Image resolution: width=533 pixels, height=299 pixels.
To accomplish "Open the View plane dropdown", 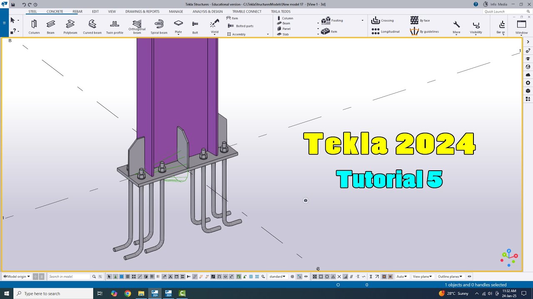I will click(x=422, y=277).
